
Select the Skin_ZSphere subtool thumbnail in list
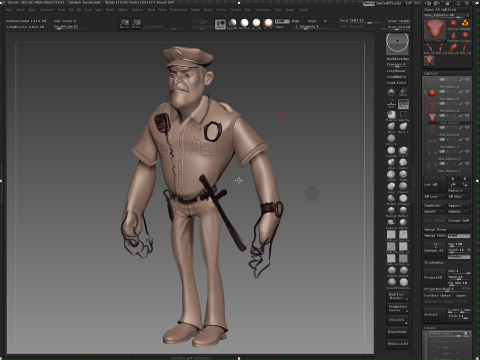[432, 117]
